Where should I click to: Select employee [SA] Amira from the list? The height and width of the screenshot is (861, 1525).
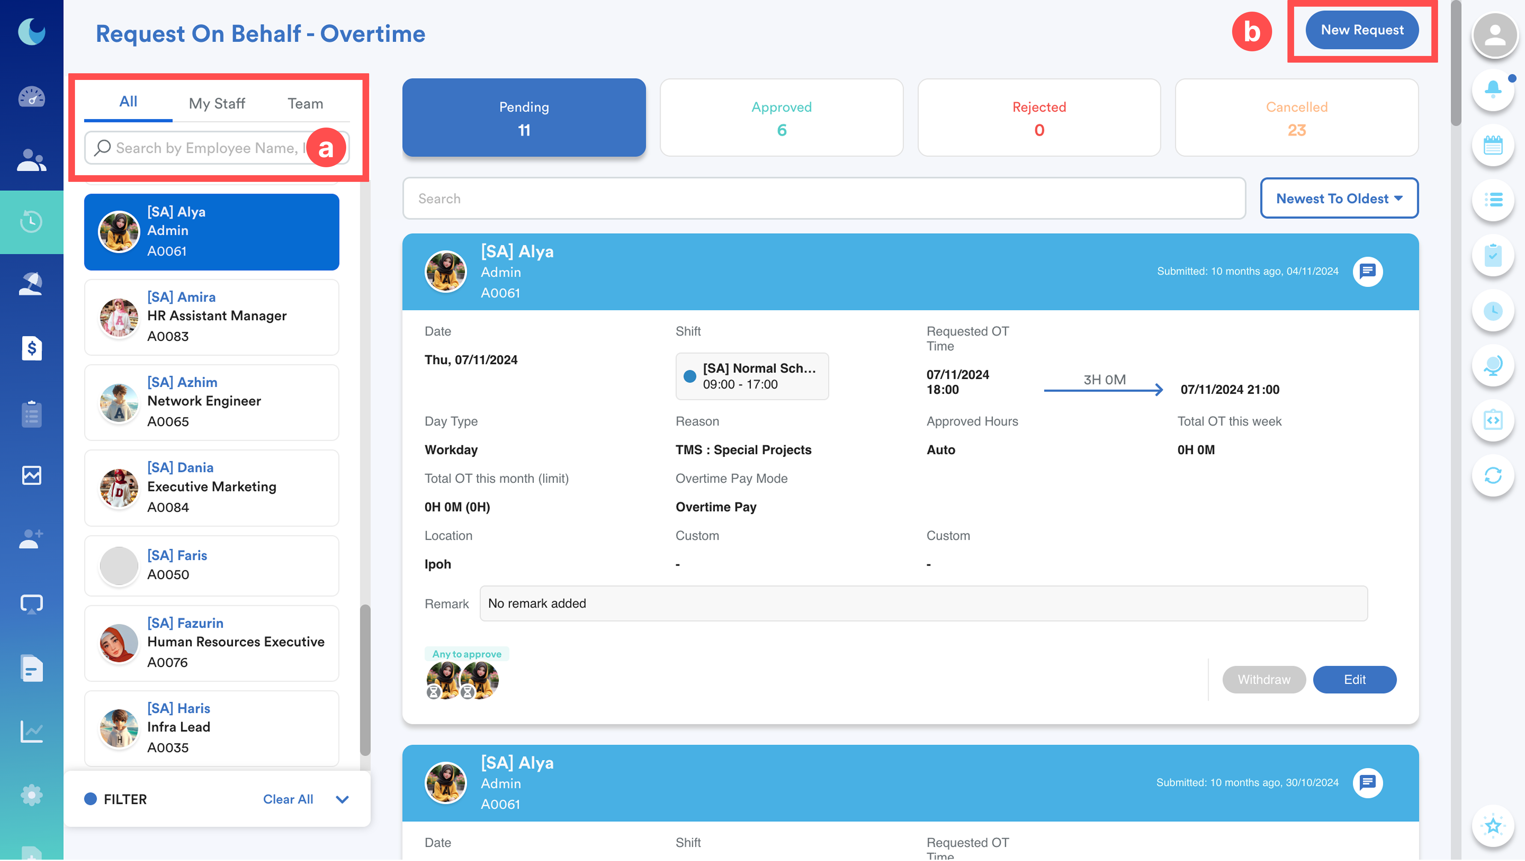pos(211,317)
